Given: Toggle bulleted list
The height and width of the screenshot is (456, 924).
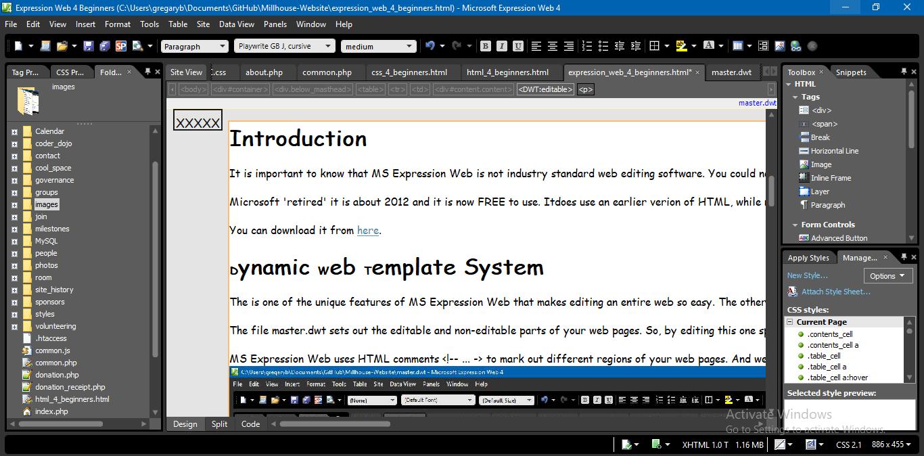Looking at the screenshot, I should coord(603,46).
